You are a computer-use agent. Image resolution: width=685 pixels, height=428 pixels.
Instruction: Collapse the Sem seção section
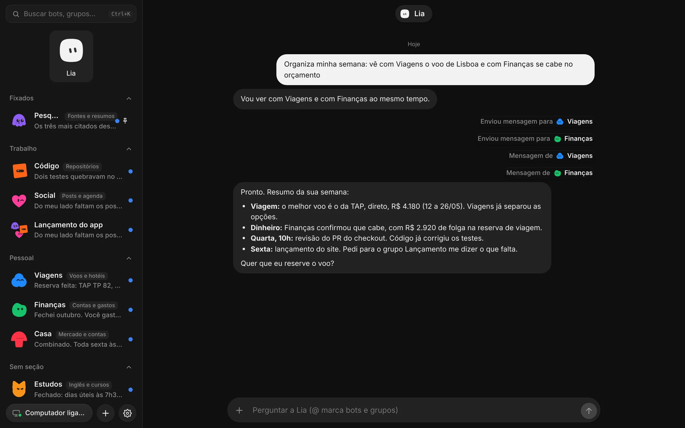pyautogui.click(x=129, y=367)
